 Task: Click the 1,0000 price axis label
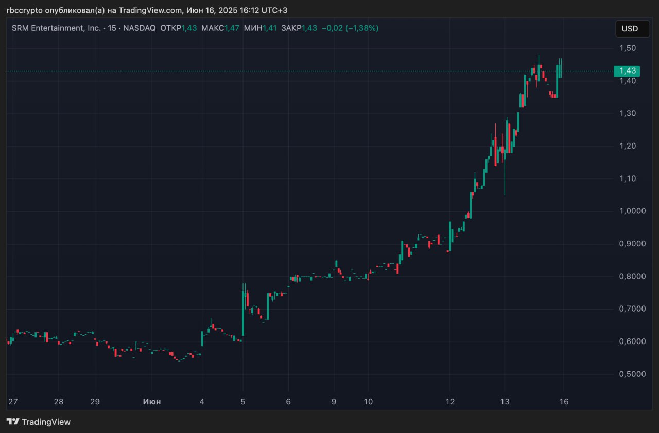631,211
